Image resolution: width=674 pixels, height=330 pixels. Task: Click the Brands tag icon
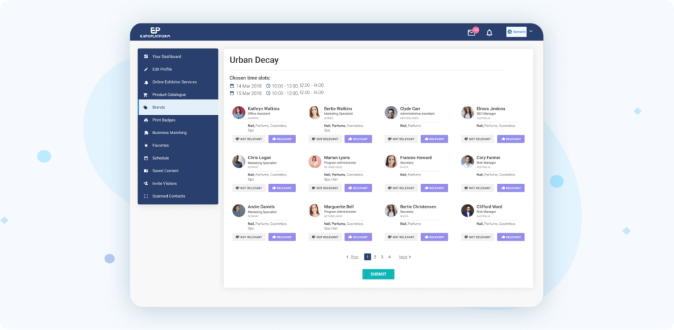146,107
